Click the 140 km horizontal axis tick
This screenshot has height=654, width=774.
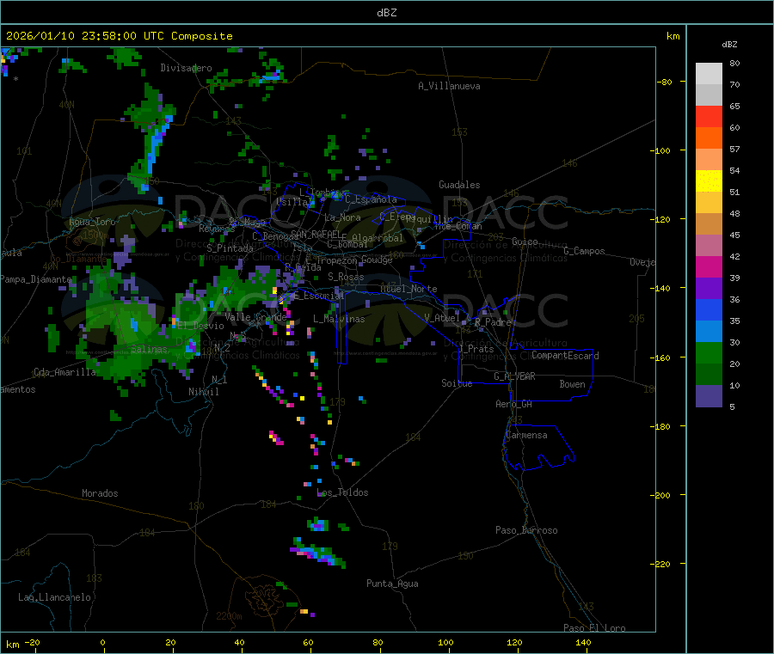tap(583, 642)
